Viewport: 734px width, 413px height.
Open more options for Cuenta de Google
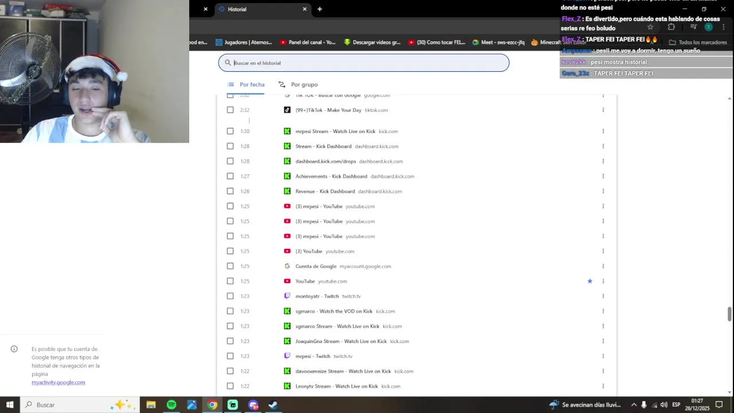(603, 266)
